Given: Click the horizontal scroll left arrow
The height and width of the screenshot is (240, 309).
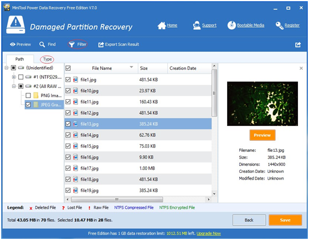Looking at the screenshot, I should click(68, 200).
